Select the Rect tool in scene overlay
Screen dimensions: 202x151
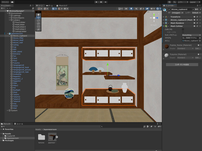coord(38,27)
